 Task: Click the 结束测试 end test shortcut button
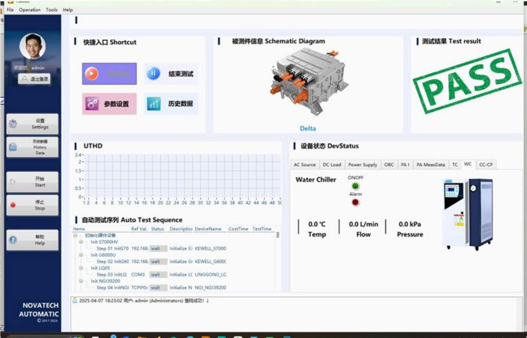click(171, 73)
